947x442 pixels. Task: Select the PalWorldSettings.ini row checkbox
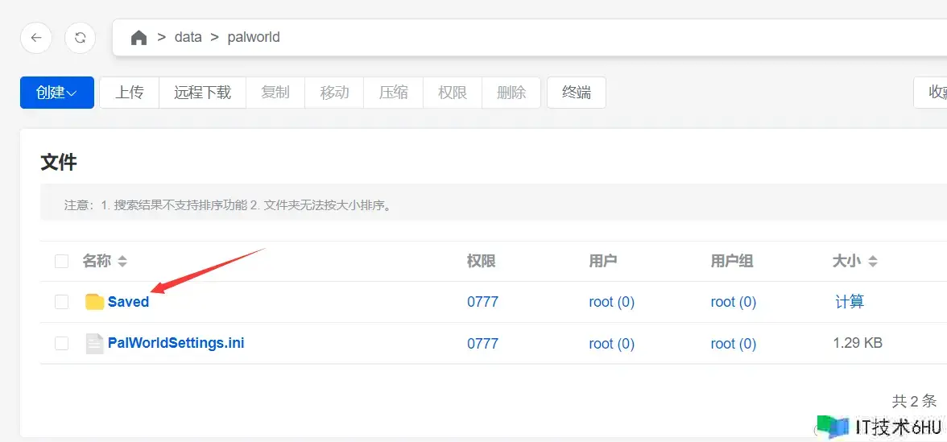tap(62, 344)
